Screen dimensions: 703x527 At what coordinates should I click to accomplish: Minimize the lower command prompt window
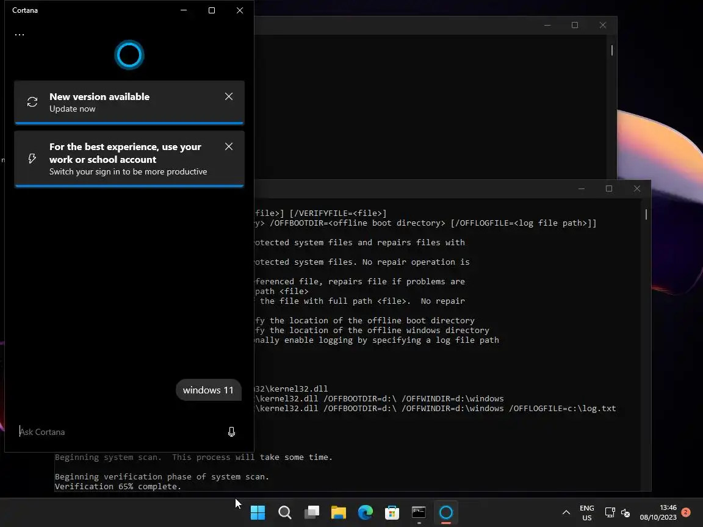pyautogui.click(x=582, y=188)
